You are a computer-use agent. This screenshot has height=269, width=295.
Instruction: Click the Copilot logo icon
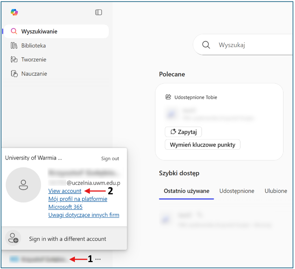click(x=14, y=12)
